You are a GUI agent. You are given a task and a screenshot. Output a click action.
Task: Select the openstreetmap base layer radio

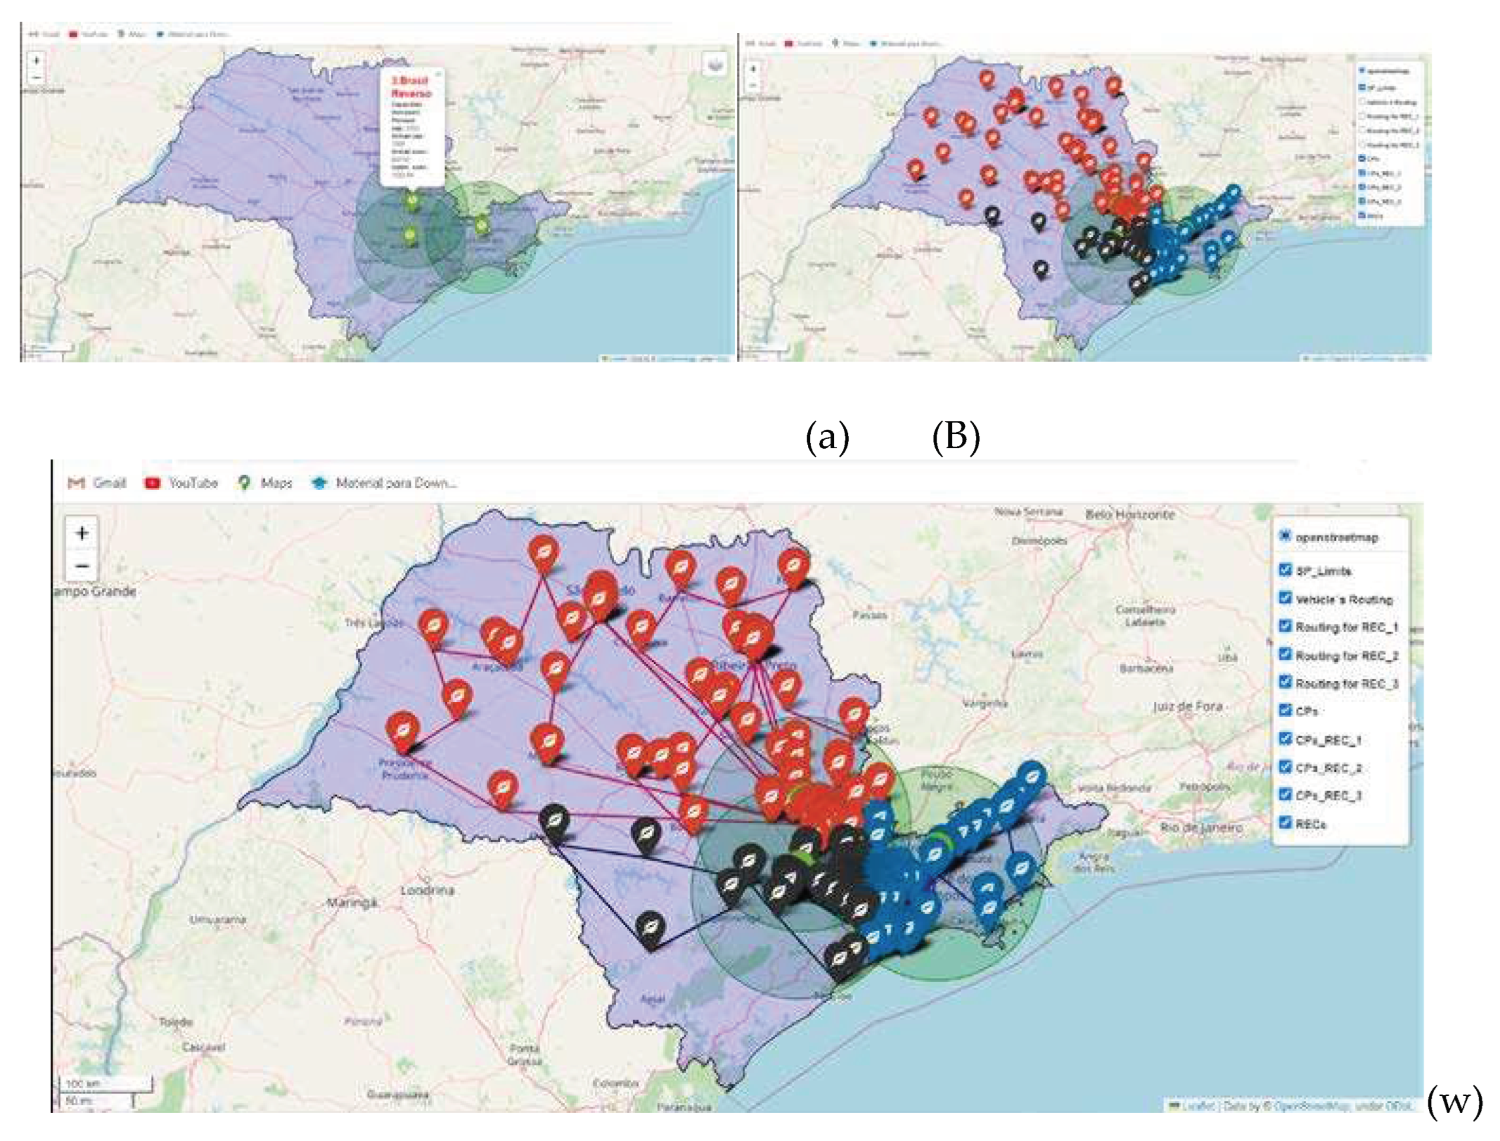[1285, 535]
